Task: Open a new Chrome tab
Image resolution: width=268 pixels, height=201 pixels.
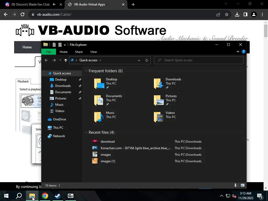Action: 133,5
